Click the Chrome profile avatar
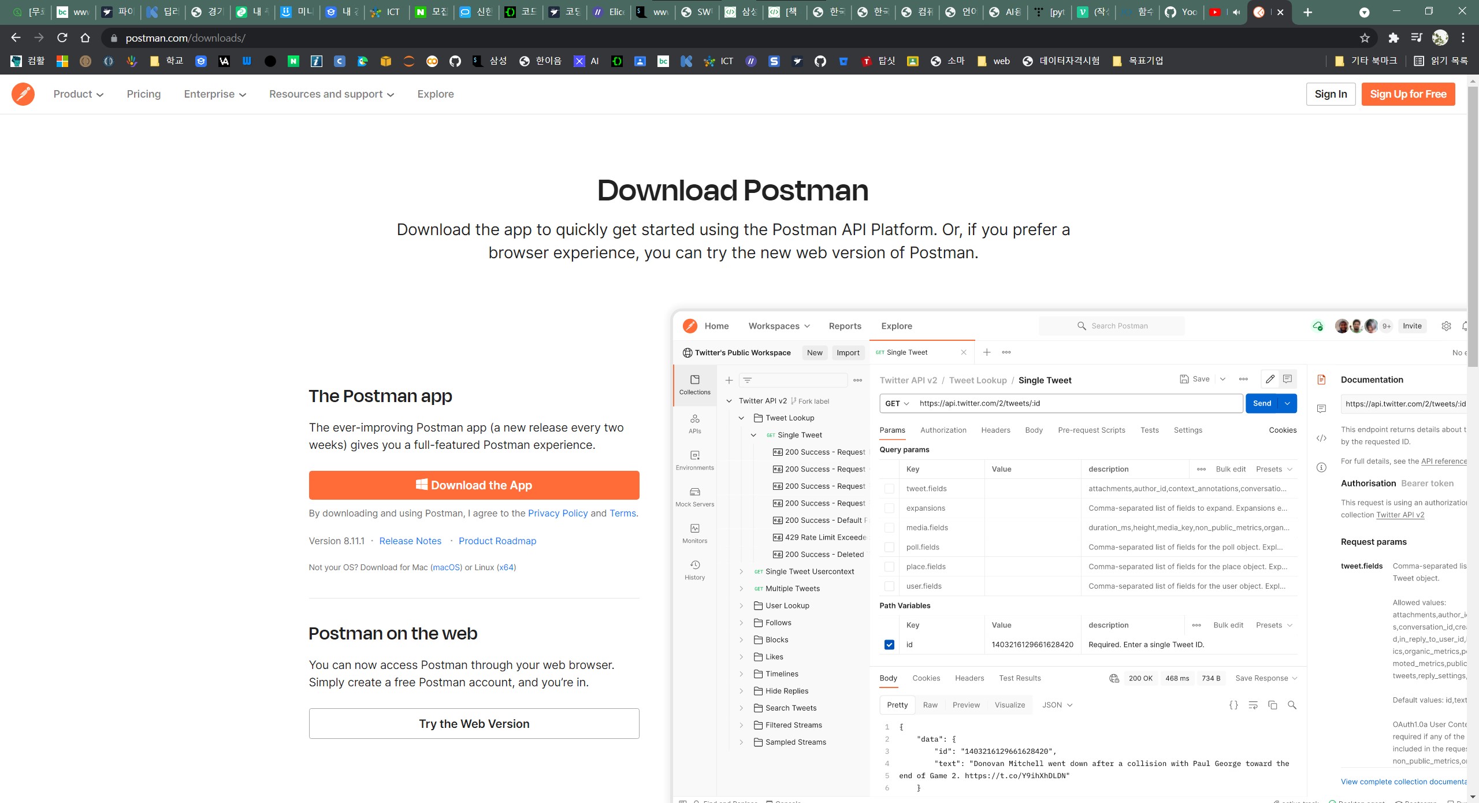 click(1440, 38)
